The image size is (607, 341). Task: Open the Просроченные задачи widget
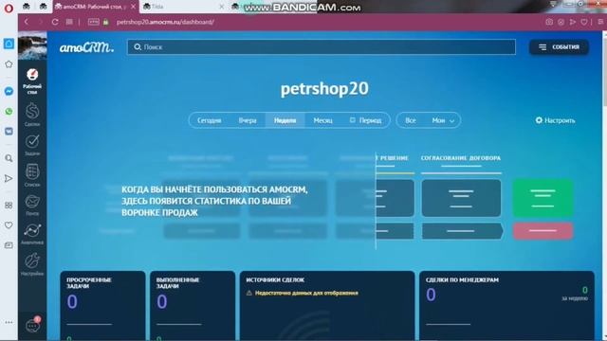coord(102,305)
